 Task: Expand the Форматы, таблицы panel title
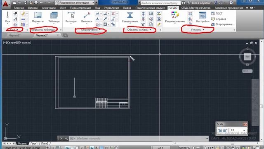43,30
